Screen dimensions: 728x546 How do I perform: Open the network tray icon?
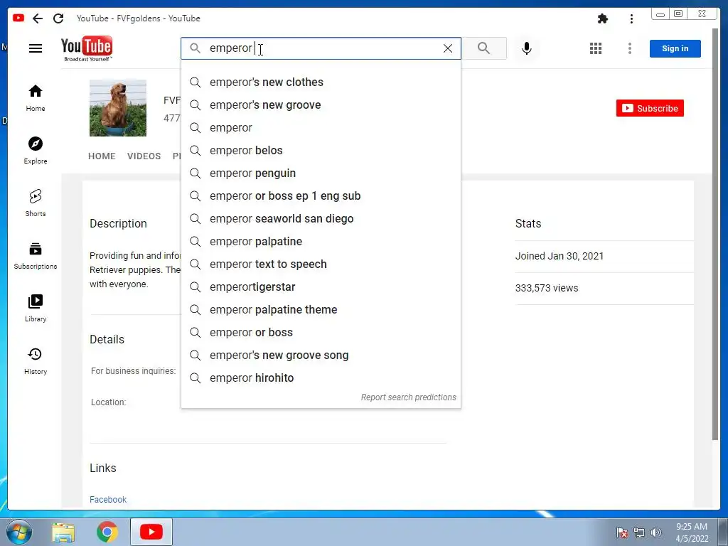click(639, 532)
